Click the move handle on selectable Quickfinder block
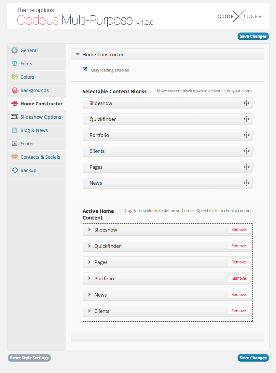The width and height of the screenshot is (276, 373). pos(246,119)
